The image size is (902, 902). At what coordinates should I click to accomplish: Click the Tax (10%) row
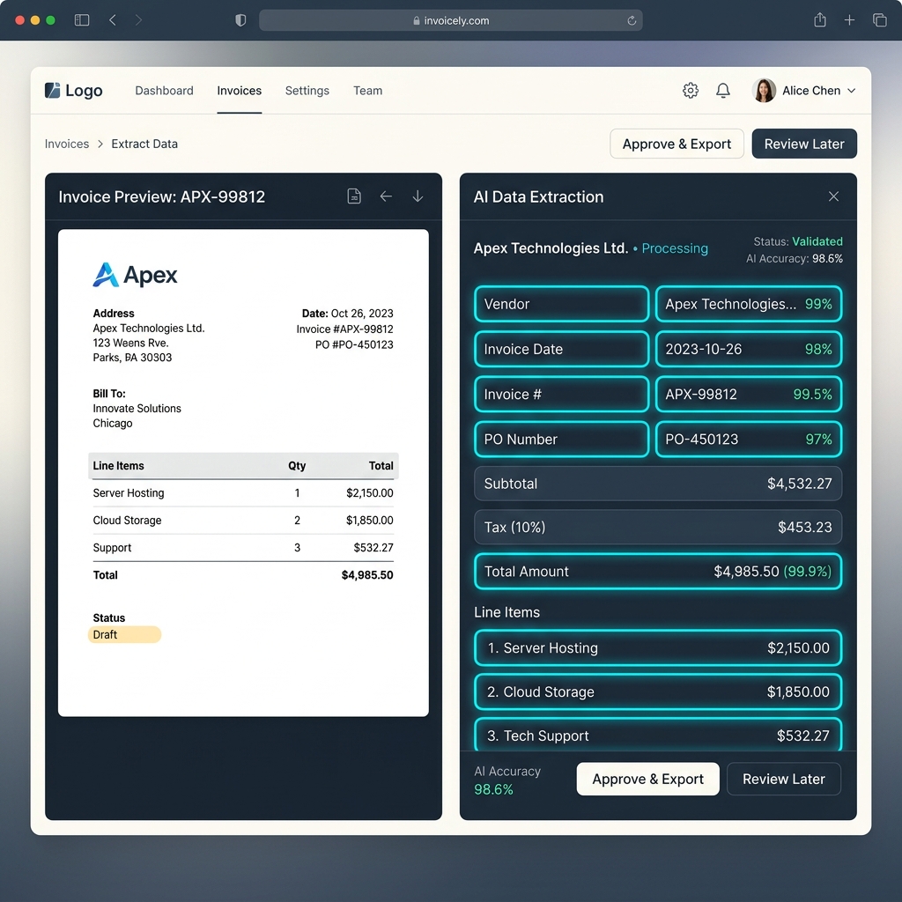pos(657,527)
